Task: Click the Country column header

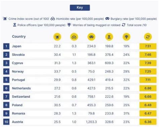Action: click(x=19, y=37)
